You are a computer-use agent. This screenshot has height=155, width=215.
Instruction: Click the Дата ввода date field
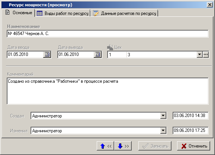(25, 54)
